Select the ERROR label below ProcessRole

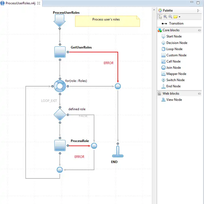(x=79, y=157)
